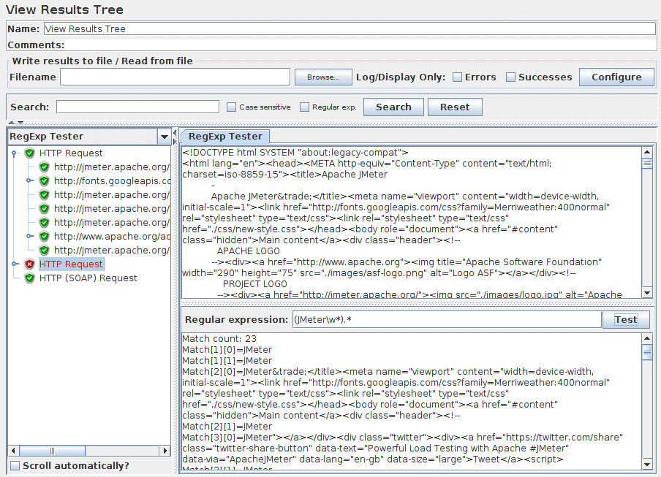Image resolution: width=661 pixels, height=477 pixels.
Task: Click the green shield of the first HTTP Request
Action: coord(30,153)
